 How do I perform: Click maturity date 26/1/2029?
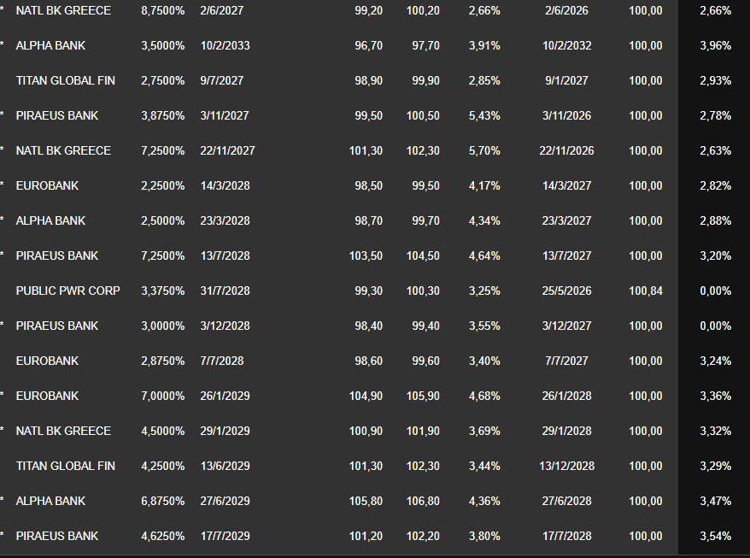tap(225, 395)
